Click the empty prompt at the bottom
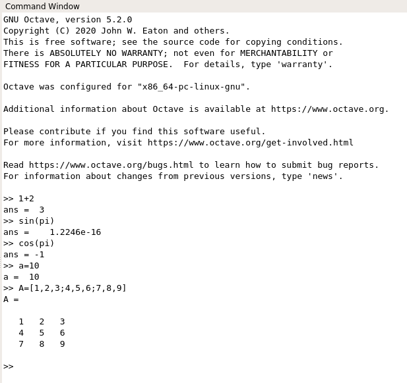 pyautogui.click(x=9, y=367)
